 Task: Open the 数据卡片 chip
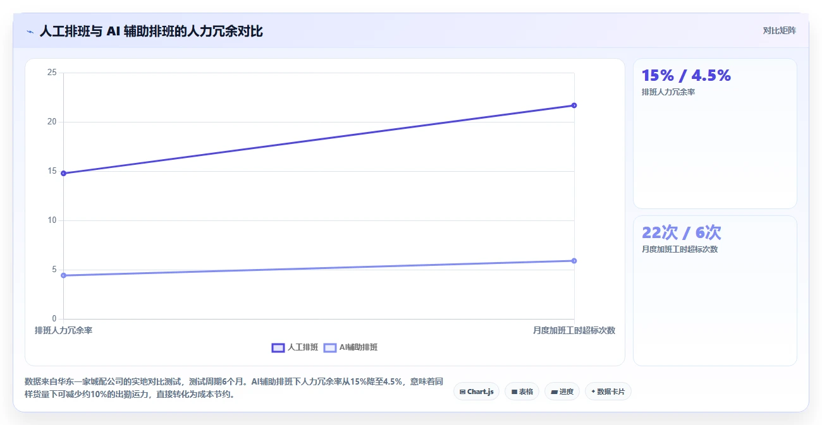pyautogui.click(x=608, y=392)
